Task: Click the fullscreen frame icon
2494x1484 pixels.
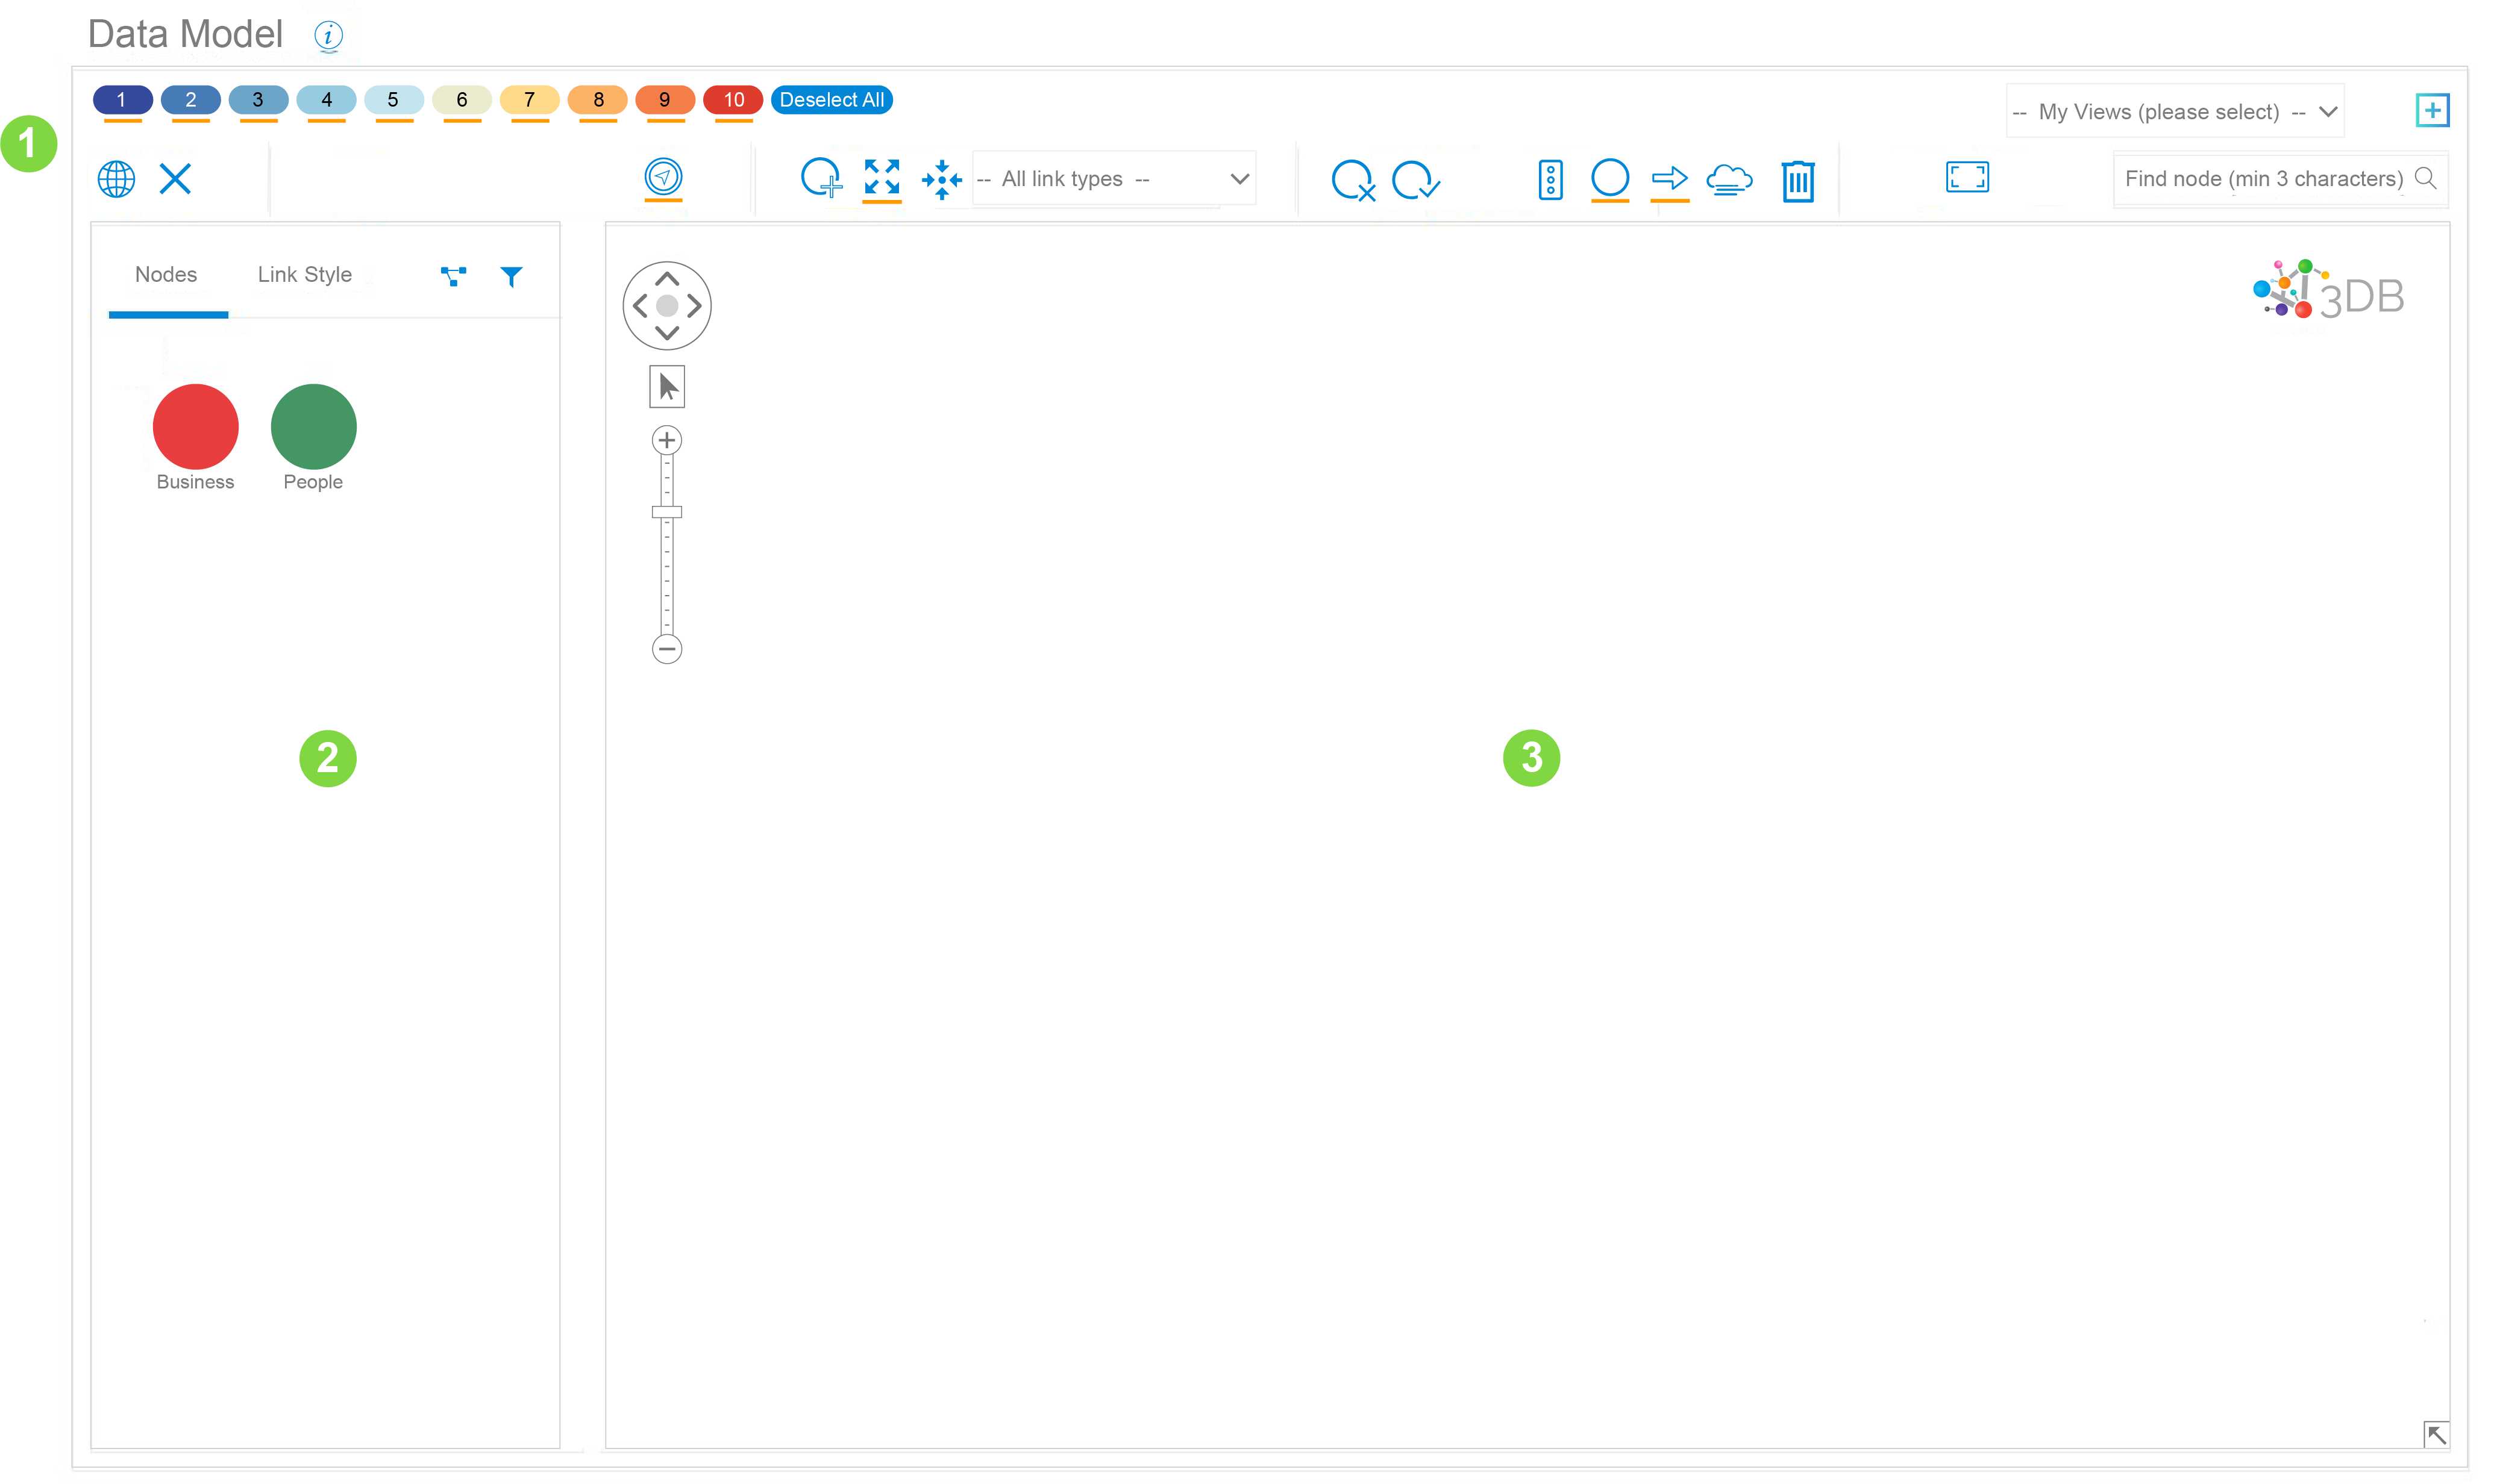Action: point(1967,177)
